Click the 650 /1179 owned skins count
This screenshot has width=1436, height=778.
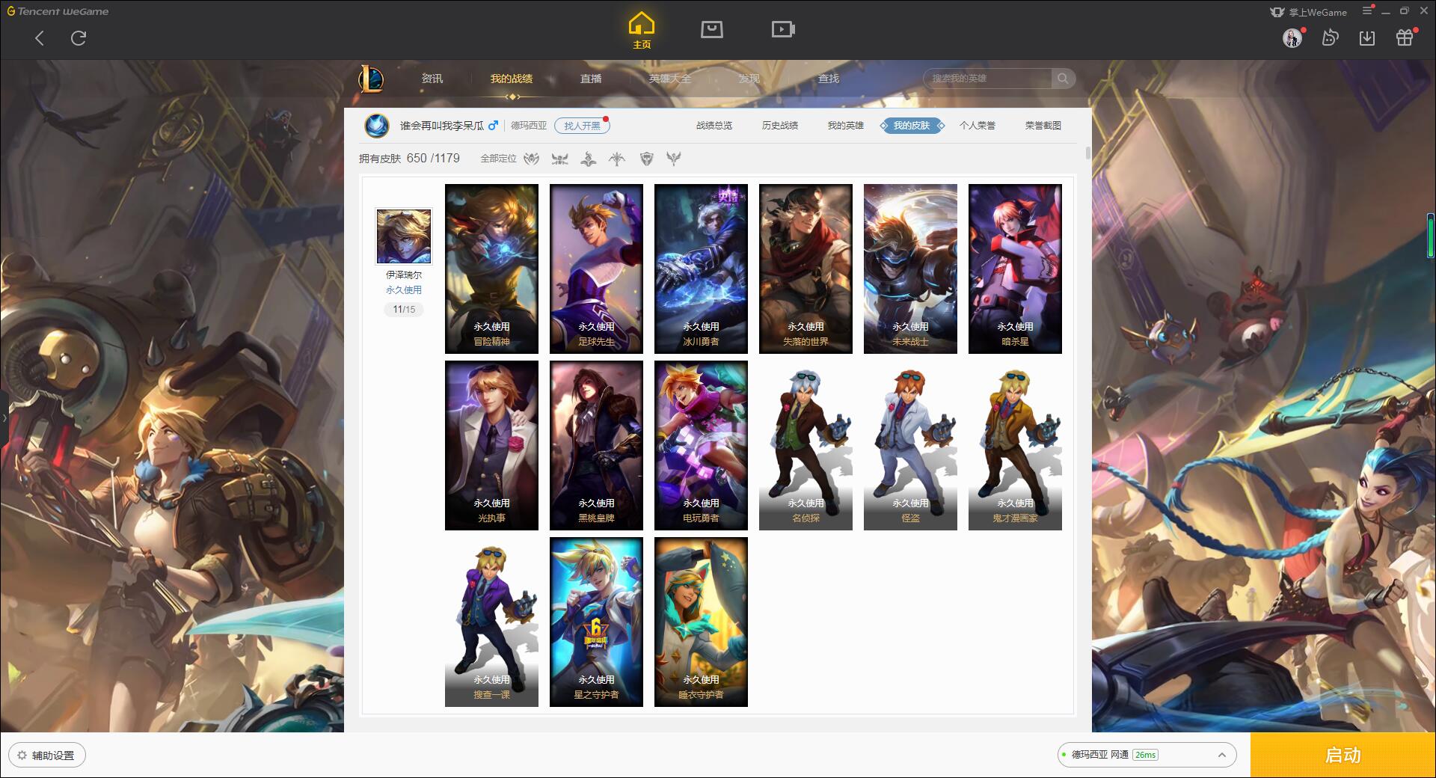click(433, 159)
